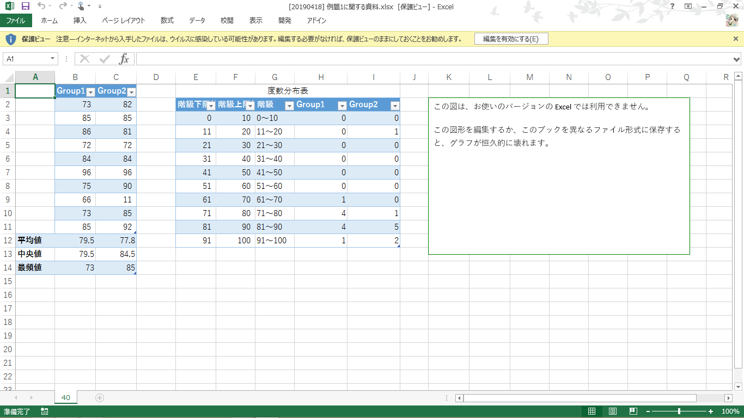Open the filter dropdown on the Group1 column B header
This screenshot has width=744, height=418.
pyautogui.click(x=91, y=92)
